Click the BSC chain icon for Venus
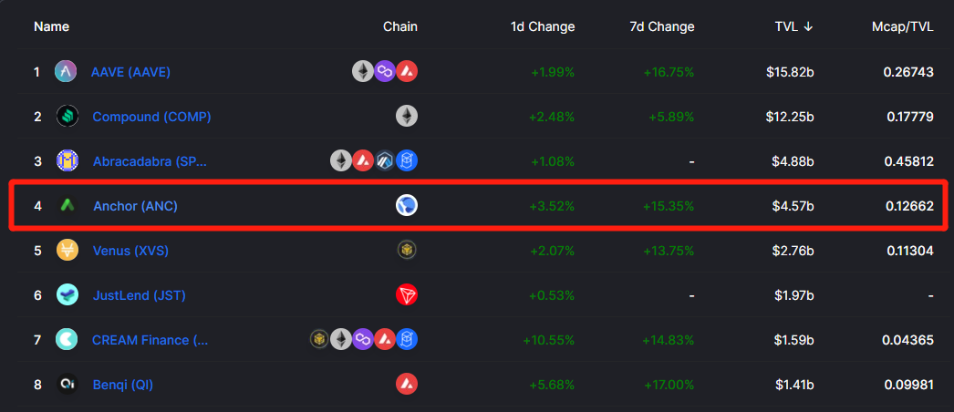954x412 pixels. [x=407, y=250]
